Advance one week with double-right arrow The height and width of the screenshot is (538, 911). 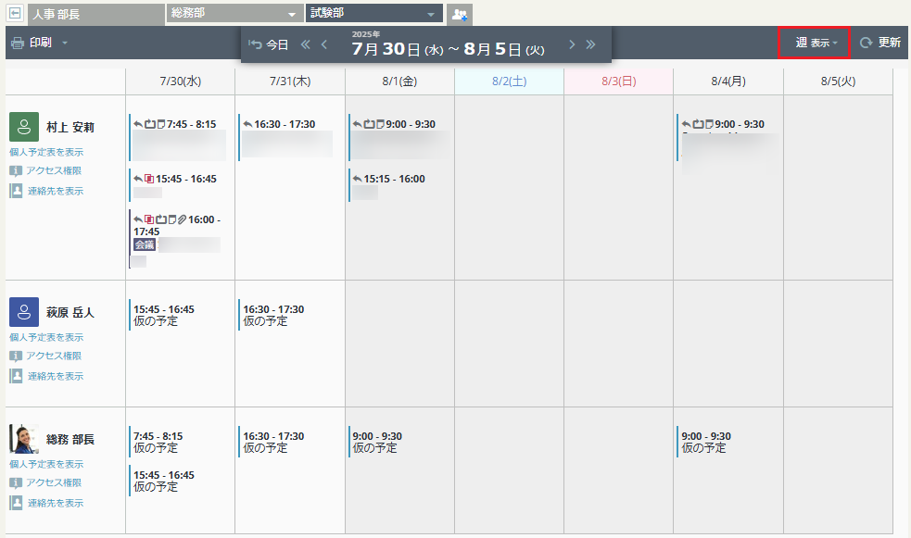tap(591, 44)
